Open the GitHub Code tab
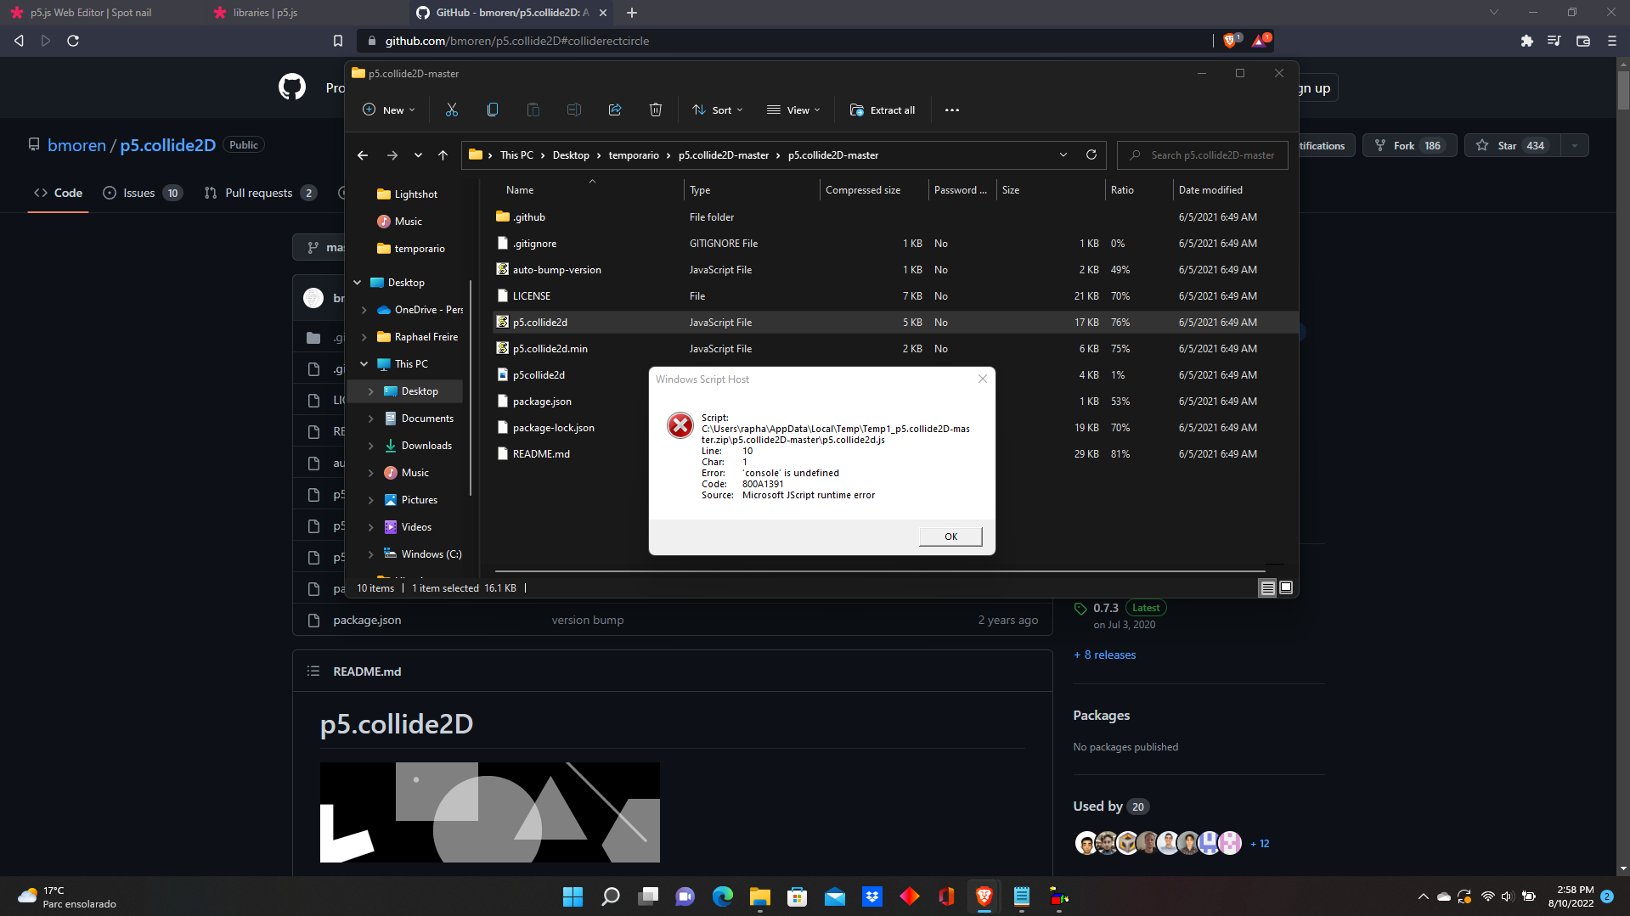This screenshot has width=1630, height=916. [59, 193]
